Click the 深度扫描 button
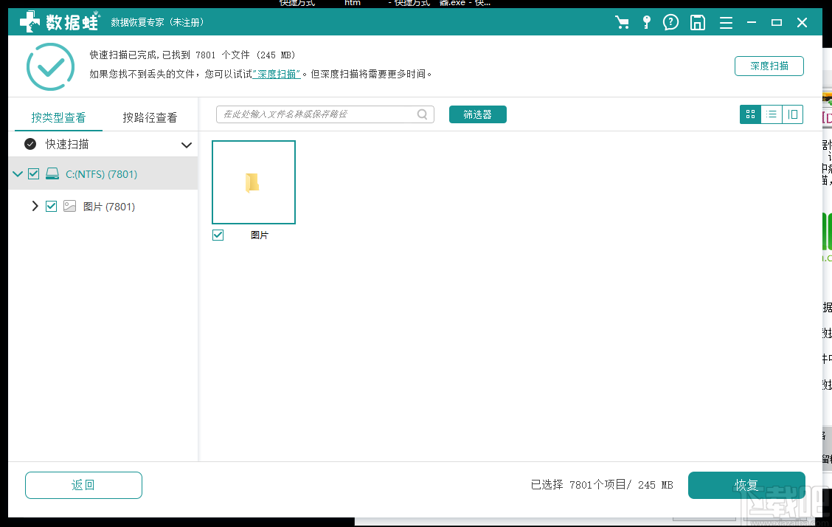The width and height of the screenshot is (832, 527). coord(769,66)
